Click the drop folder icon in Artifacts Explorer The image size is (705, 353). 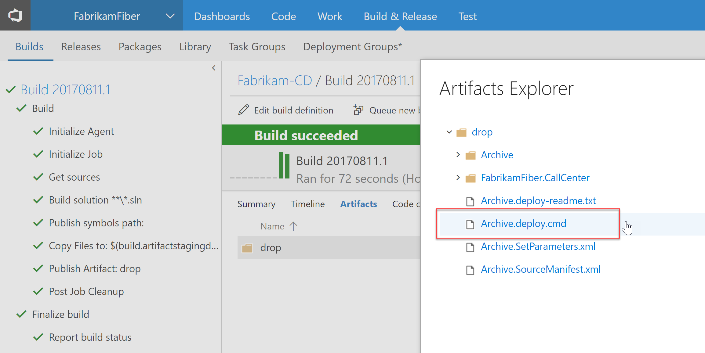coord(461,132)
